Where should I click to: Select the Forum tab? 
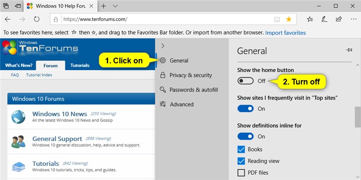[x=51, y=65]
